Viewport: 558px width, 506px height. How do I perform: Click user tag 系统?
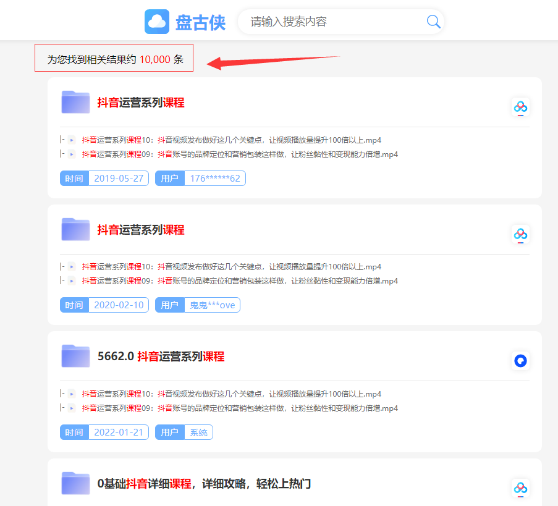click(x=184, y=432)
